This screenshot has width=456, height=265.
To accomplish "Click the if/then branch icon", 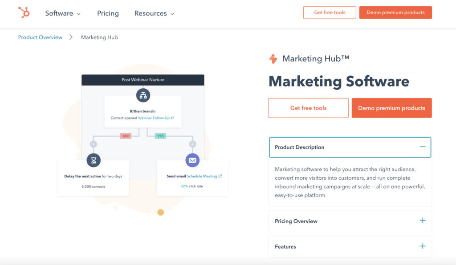I will 143,95.
